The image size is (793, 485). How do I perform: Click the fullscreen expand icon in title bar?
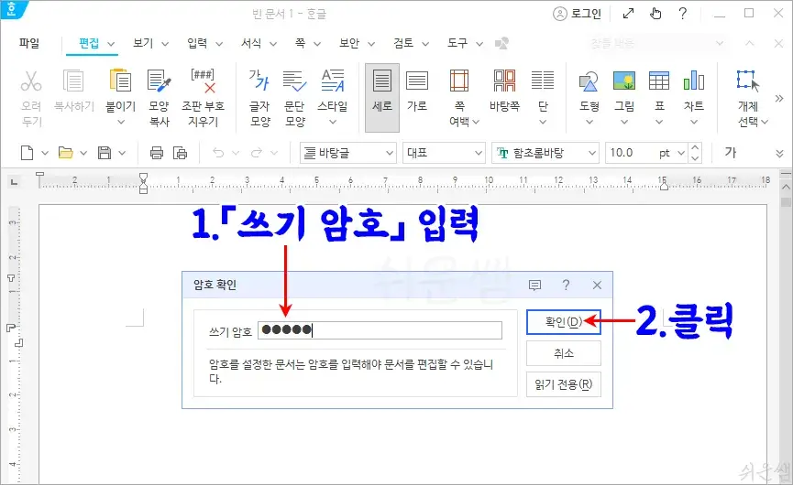tap(628, 14)
